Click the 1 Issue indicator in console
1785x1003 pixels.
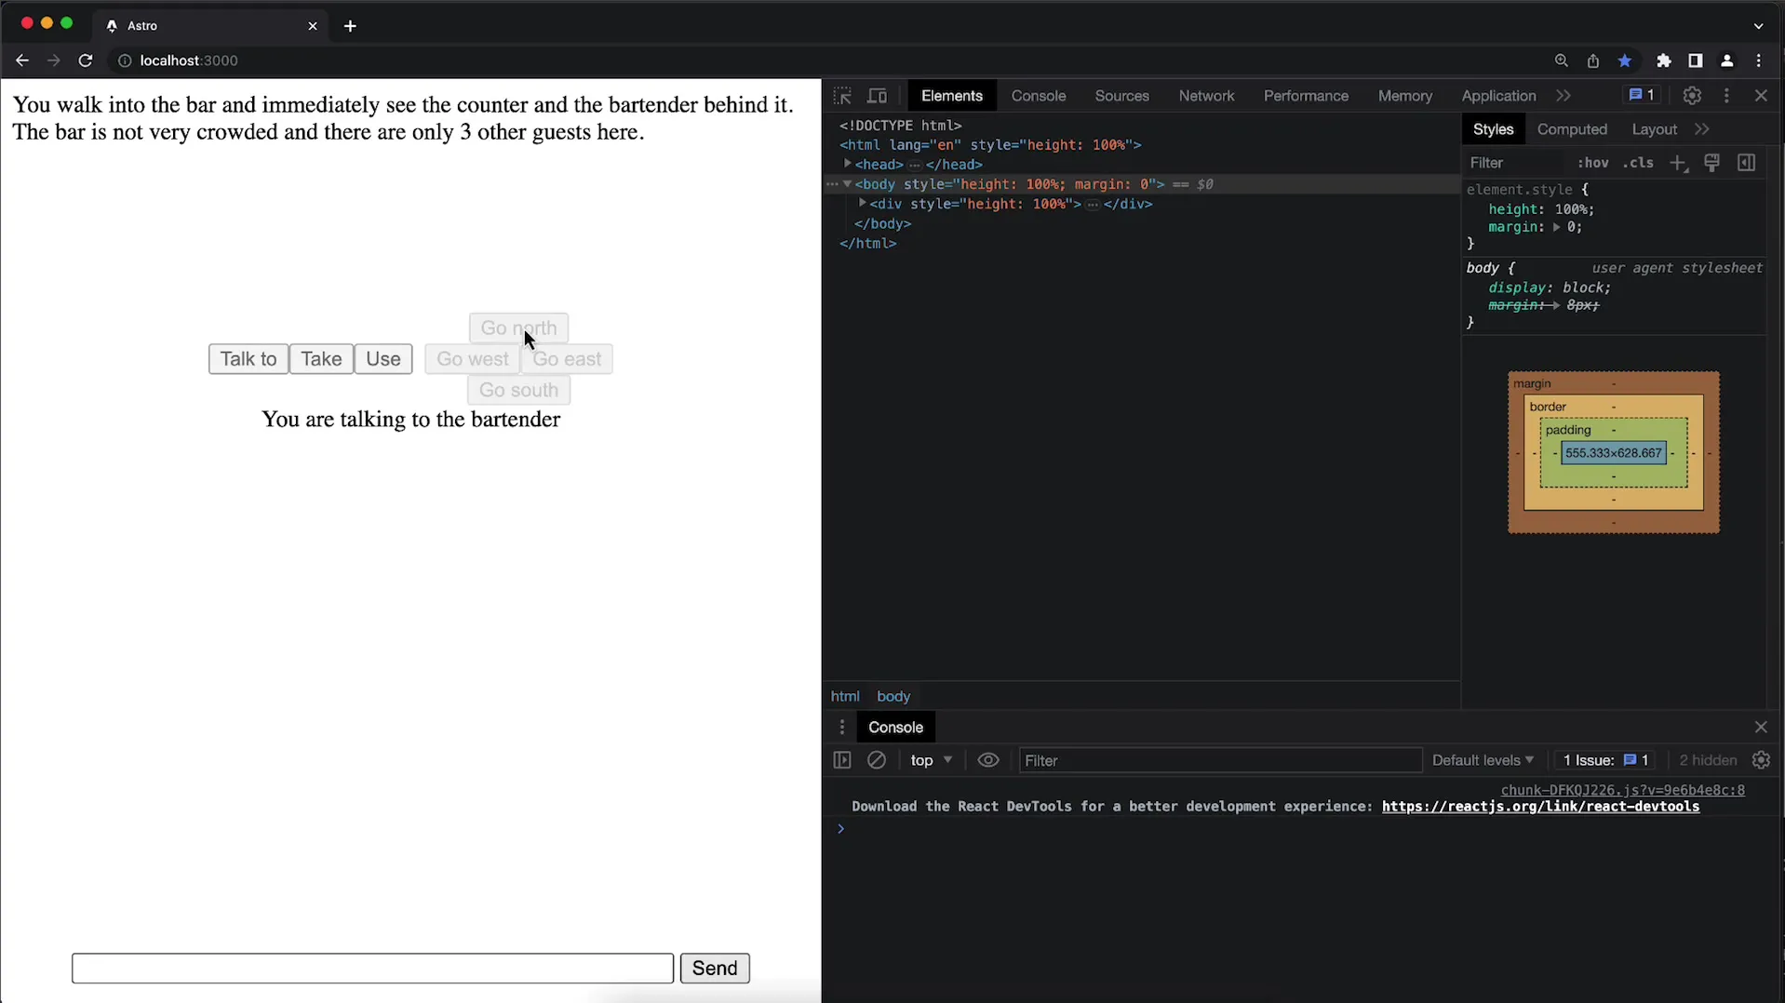point(1606,760)
